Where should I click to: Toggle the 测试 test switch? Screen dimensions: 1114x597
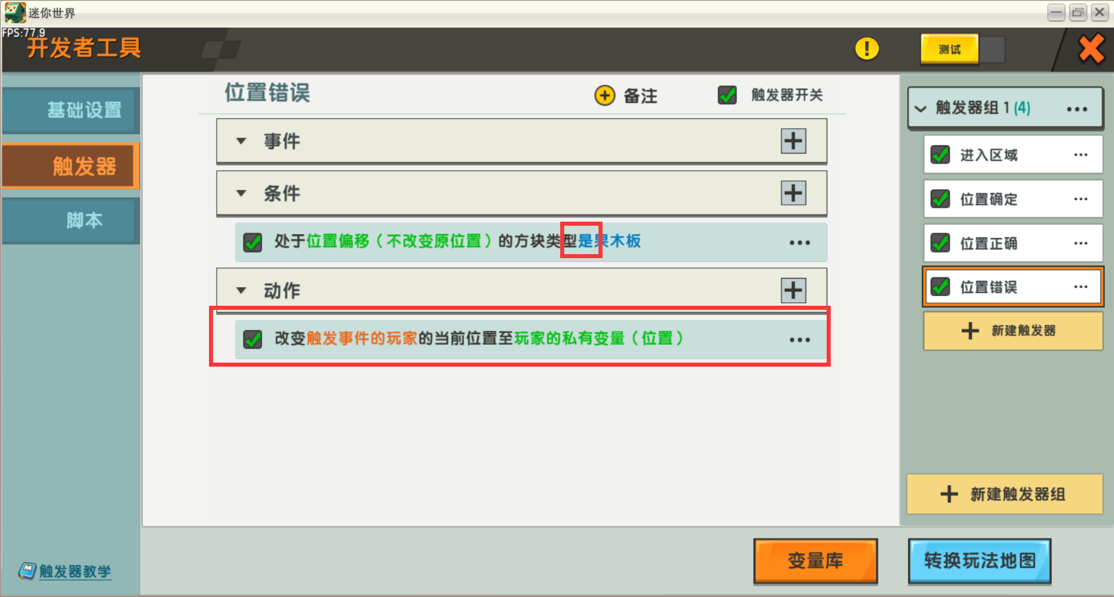pyautogui.click(x=963, y=49)
